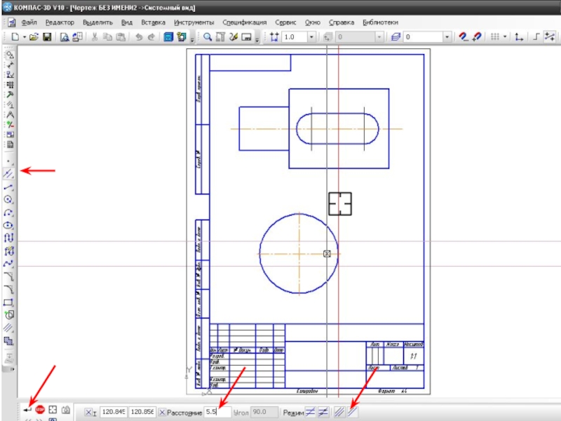Click the zoom magnifier icon in toolbar
The height and width of the screenshot is (421, 561).
point(208,37)
